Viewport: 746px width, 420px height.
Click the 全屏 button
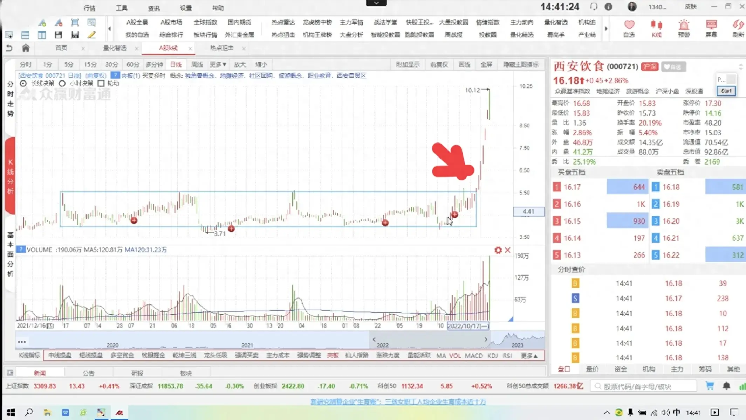point(486,65)
